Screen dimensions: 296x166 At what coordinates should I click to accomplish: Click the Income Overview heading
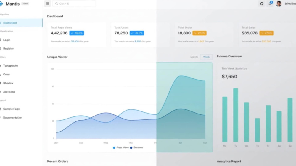tap(229, 56)
